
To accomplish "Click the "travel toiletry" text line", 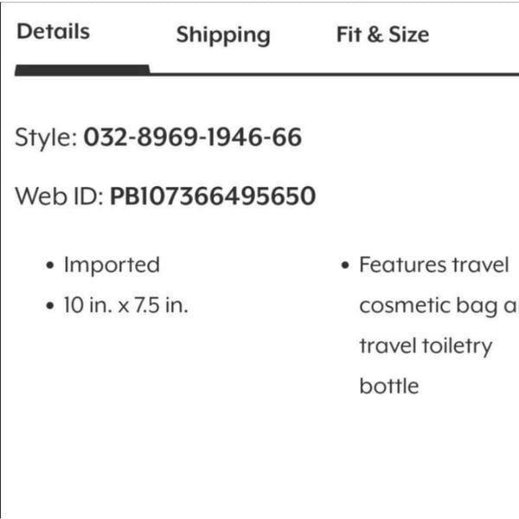I will (x=426, y=346).
